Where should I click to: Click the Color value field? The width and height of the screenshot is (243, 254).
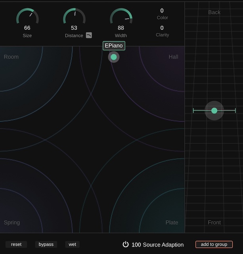coord(162,11)
